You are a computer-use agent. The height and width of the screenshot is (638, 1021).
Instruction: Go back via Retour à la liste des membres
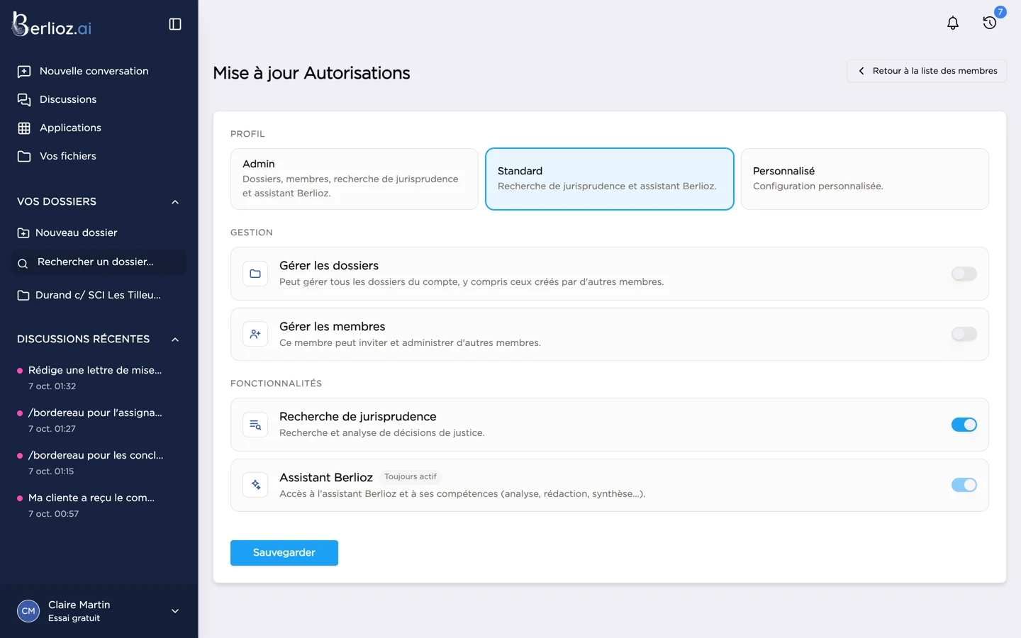coord(926,71)
